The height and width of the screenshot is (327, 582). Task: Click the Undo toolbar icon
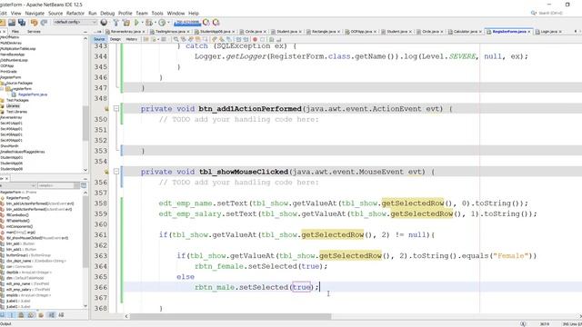[34, 22]
